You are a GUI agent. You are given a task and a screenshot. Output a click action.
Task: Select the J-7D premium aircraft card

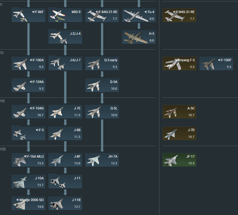[x=179, y=133]
